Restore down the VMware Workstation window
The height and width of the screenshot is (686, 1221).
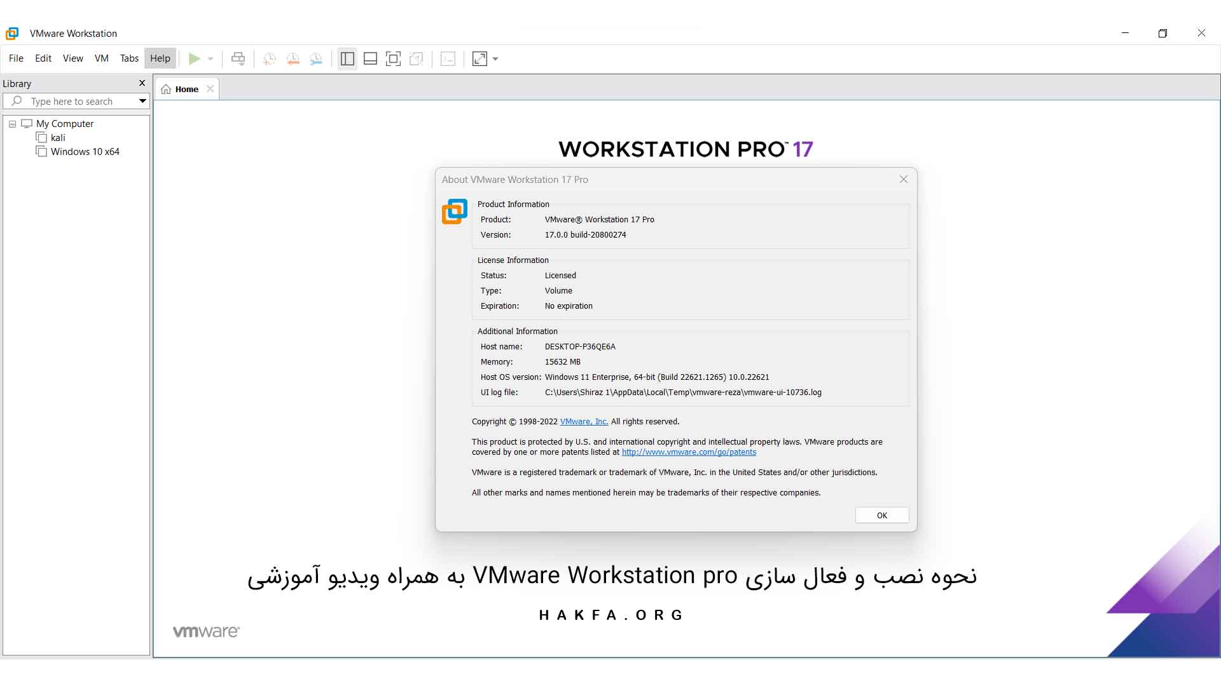(x=1162, y=33)
